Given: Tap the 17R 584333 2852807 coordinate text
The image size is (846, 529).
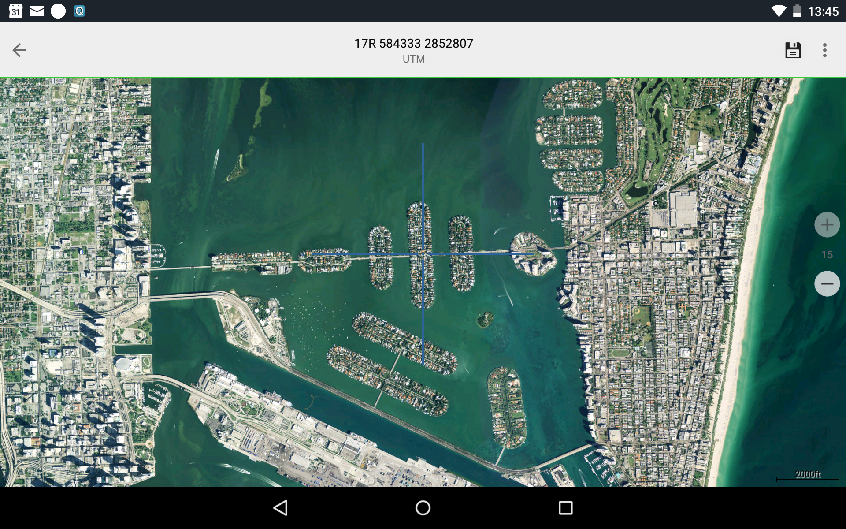Looking at the screenshot, I should coord(414,43).
